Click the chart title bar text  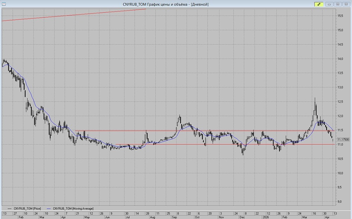[x=165, y=4]
